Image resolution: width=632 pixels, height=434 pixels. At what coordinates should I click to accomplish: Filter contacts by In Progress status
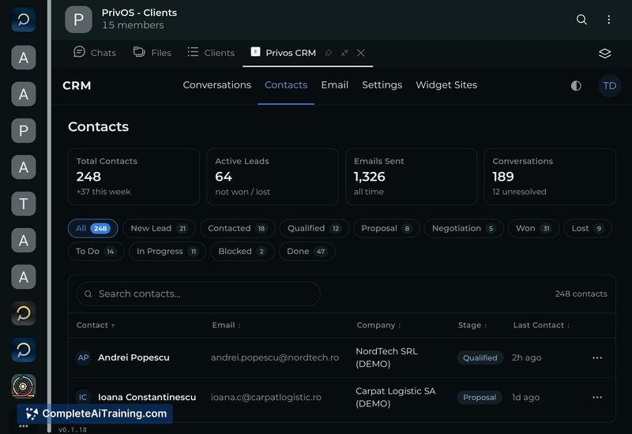[x=167, y=251]
